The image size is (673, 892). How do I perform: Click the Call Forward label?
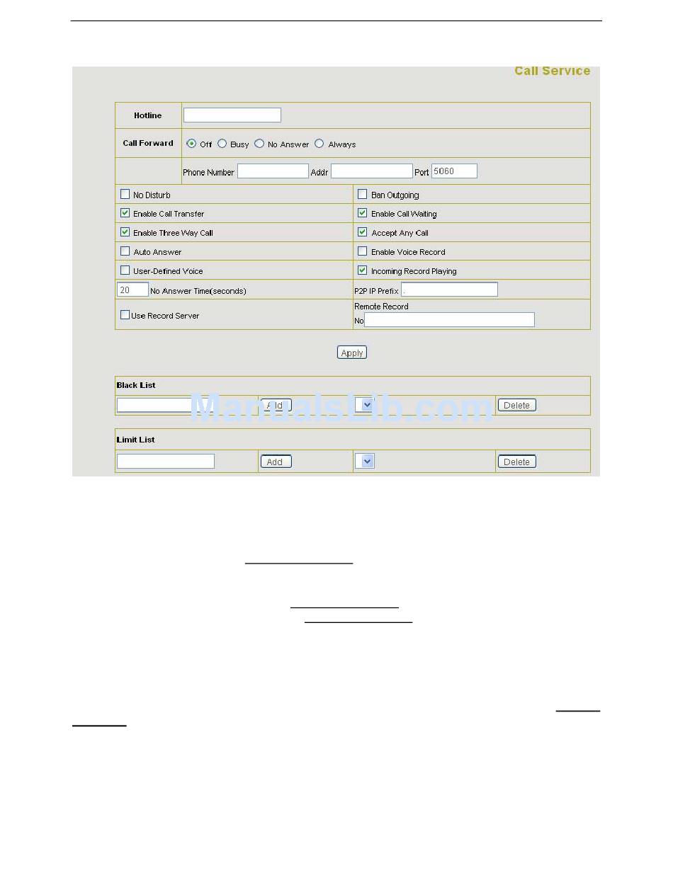coord(148,143)
